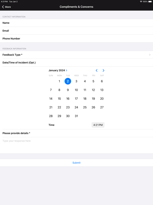
Task: Select January 25 in calendar
Action: (85, 107)
